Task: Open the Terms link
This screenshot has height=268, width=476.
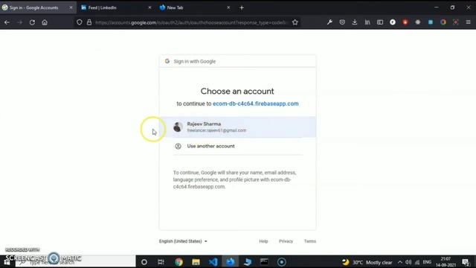Action: pyautogui.click(x=310, y=241)
